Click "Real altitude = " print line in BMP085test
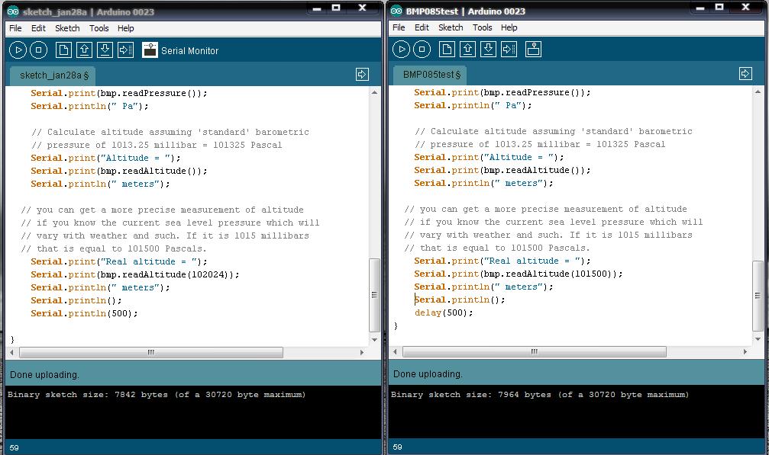Image resolution: width=769 pixels, height=455 pixels. [x=502, y=261]
